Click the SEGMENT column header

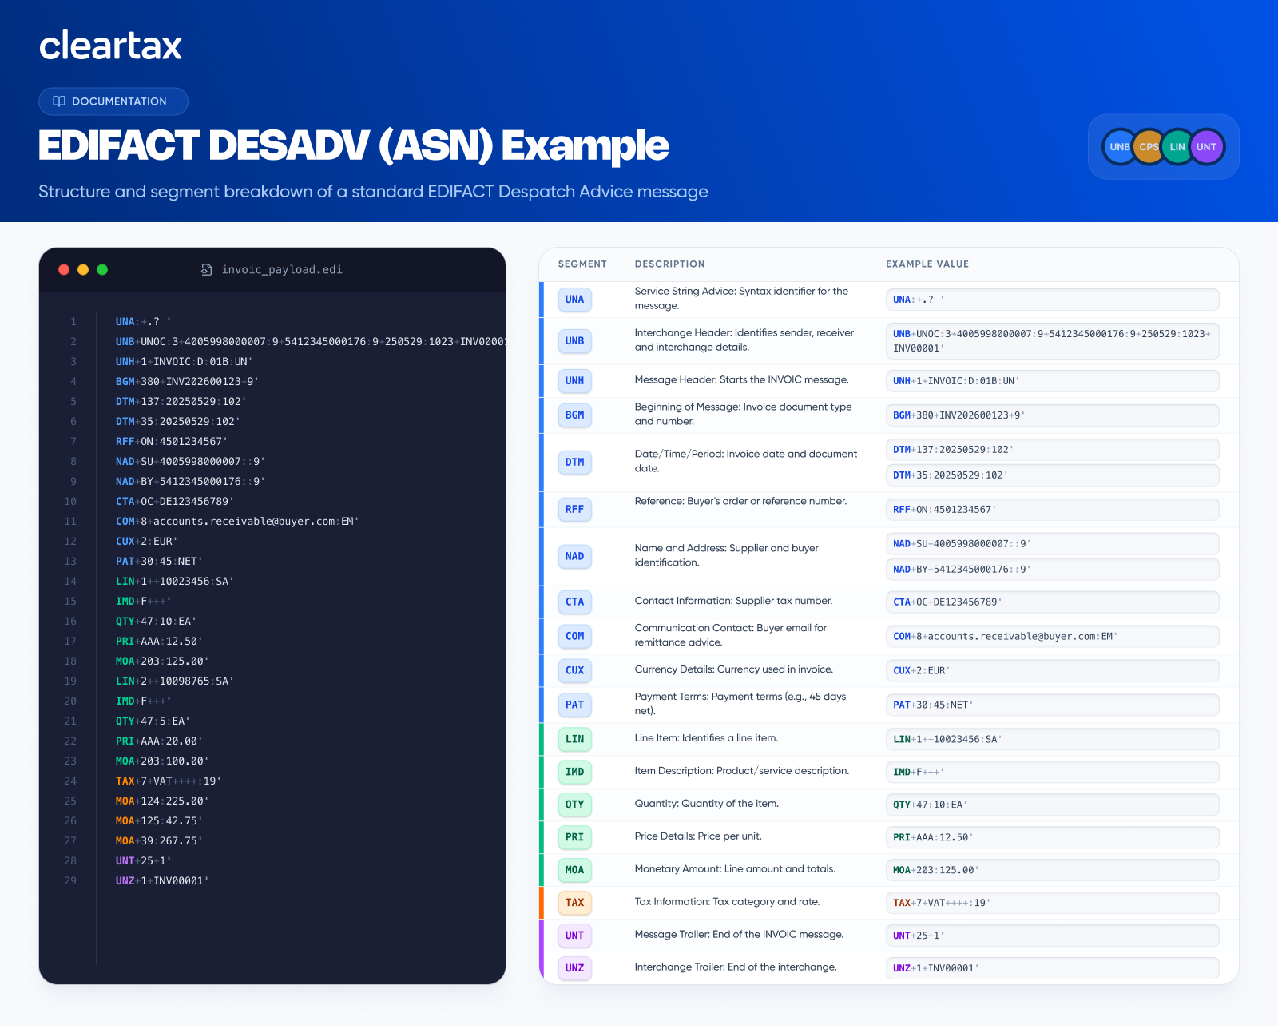[x=582, y=264]
